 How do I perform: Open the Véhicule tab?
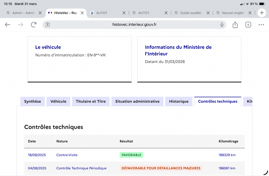tap(58, 102)
